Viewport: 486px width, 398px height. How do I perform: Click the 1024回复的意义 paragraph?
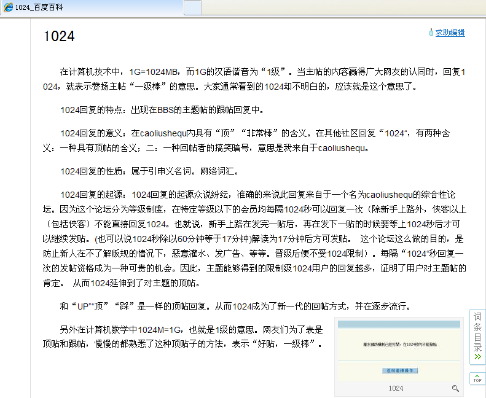(246, 140)
